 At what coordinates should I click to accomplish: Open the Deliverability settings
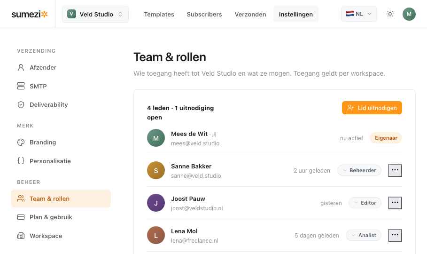(61, 105)
